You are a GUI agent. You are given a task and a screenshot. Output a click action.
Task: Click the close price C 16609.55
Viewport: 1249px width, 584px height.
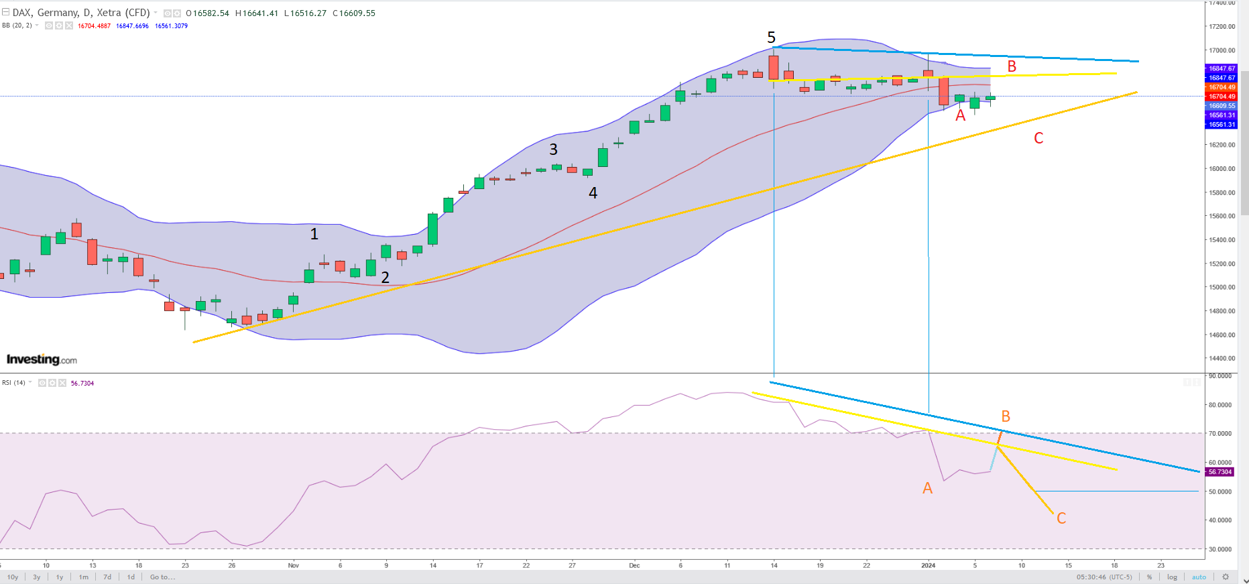(x=354, y=13)
